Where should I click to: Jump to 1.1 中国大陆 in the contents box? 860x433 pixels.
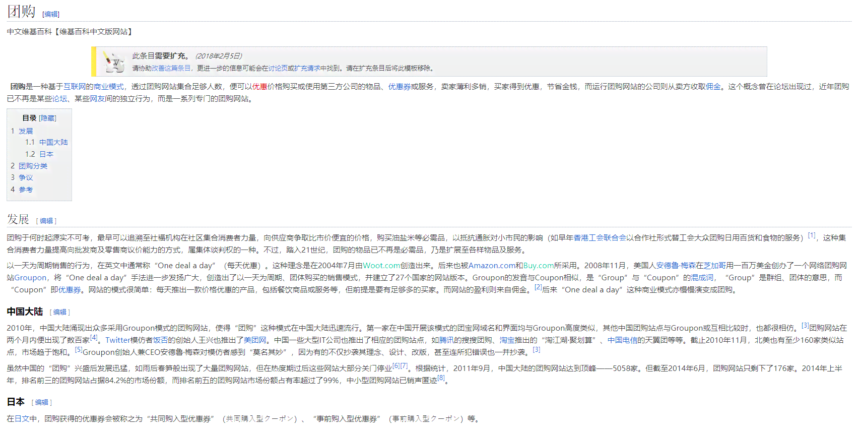(53, 143)
